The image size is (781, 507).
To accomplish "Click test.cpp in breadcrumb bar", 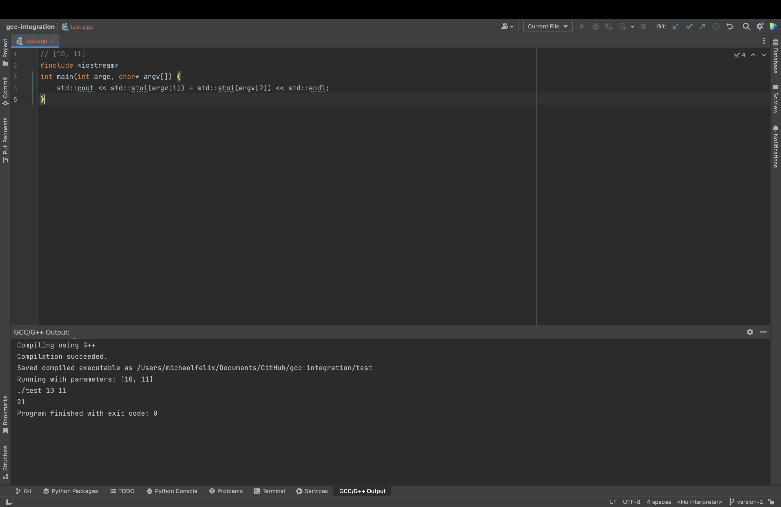I will 78,27.
